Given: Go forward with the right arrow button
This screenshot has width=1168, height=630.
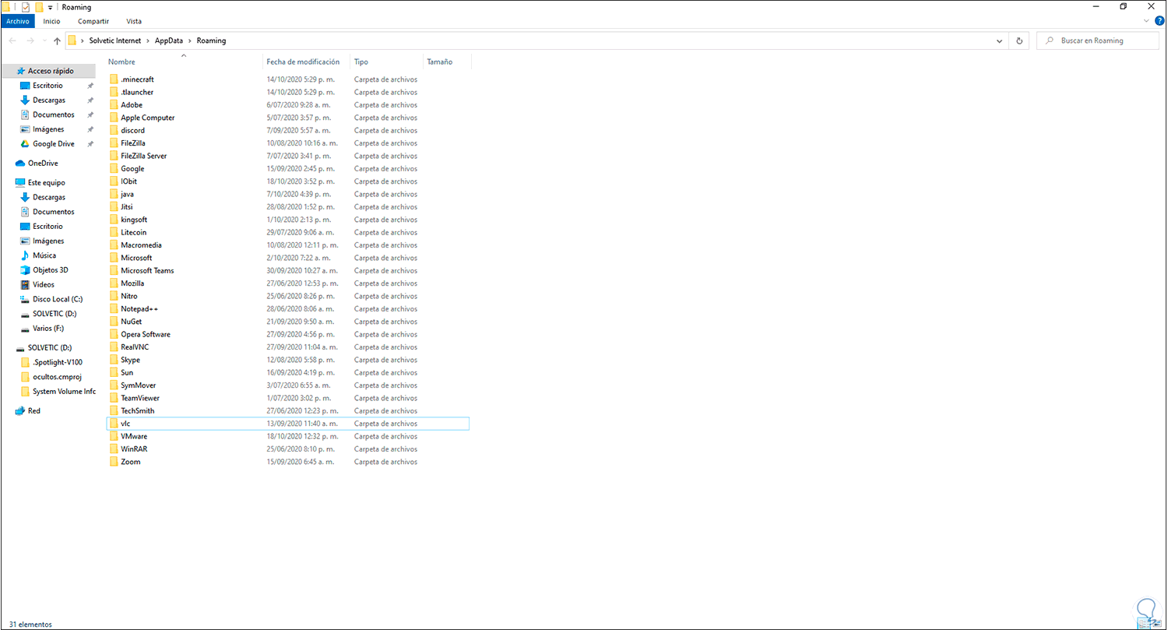Looking at the screenshot, I should click(x=31, y=40).
